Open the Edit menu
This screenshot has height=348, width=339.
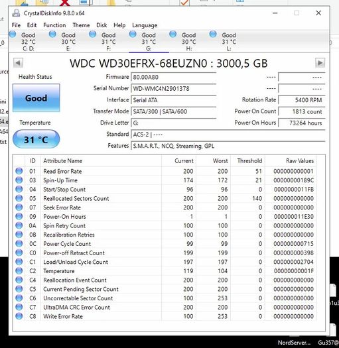point(32,25)
